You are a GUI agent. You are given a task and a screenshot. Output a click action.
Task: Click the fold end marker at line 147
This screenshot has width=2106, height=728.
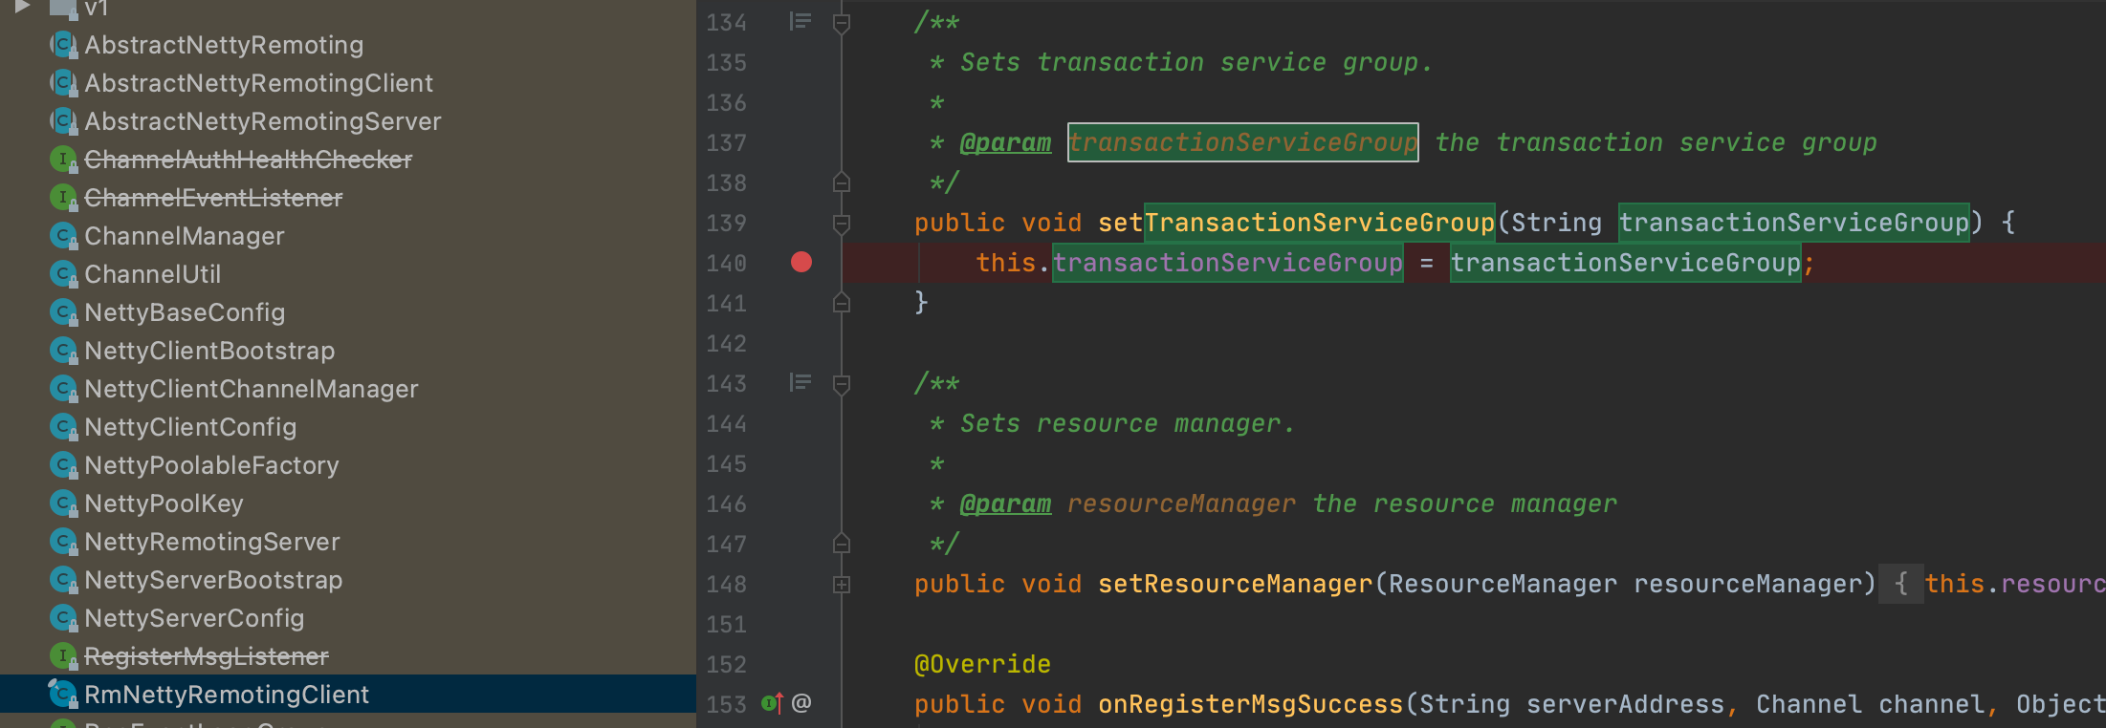tap(842, 543)
